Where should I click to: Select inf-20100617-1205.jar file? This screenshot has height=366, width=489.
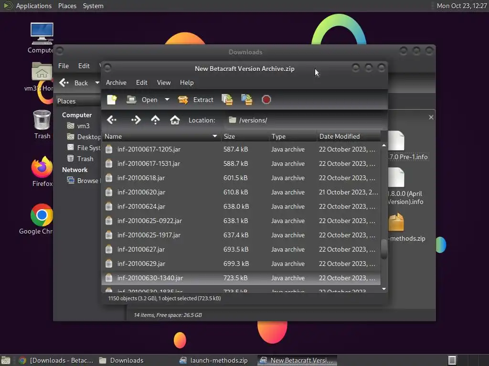point(241,149)
